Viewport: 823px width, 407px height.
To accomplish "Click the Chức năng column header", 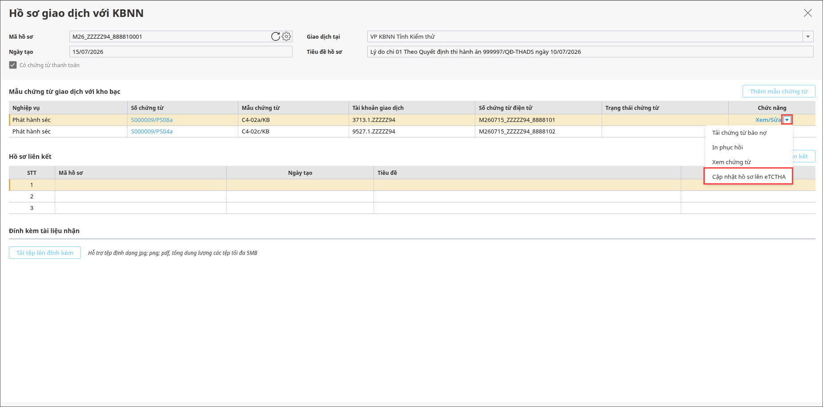I will coord(772,108).
